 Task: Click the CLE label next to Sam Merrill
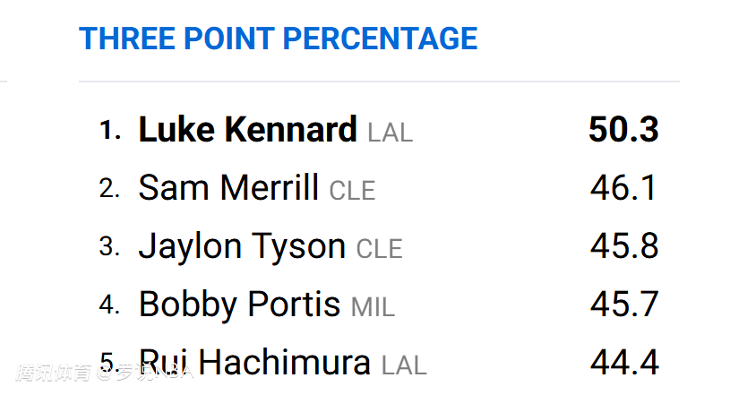click(x=352, y=191)
